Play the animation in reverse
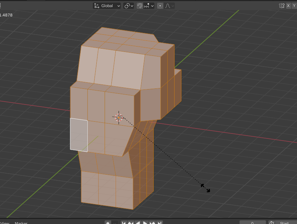Image resolution: width=297 pixels, height=224 pixels. pyautogui.click(x=138, y=223)
